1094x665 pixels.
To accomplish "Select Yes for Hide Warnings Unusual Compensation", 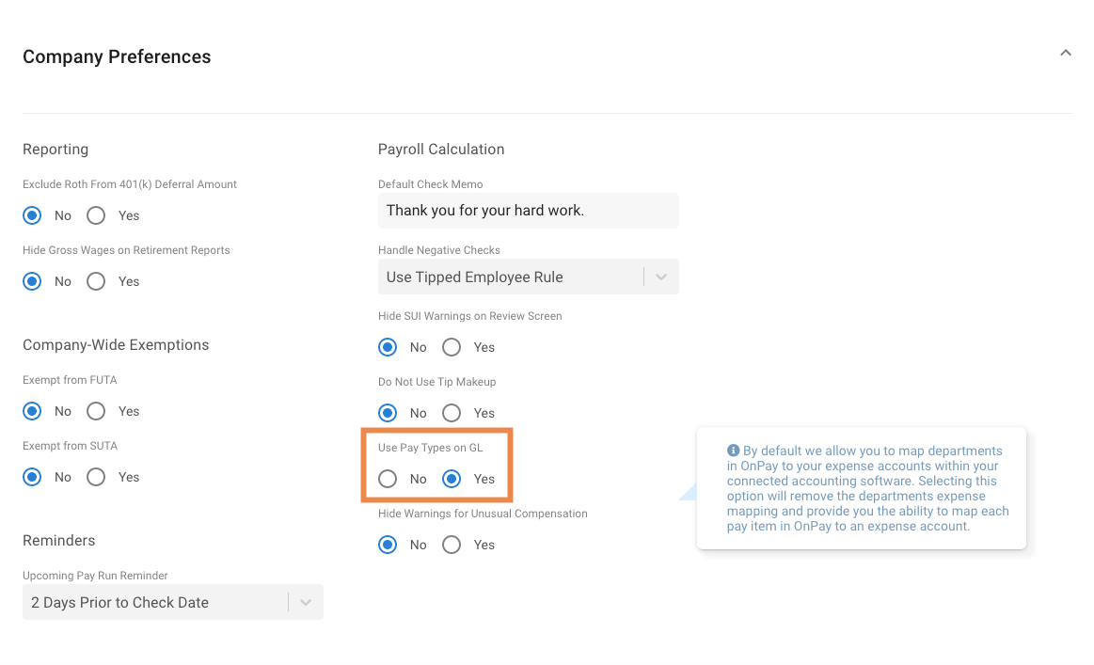I will pyautogui.click(x=452, y=545).
